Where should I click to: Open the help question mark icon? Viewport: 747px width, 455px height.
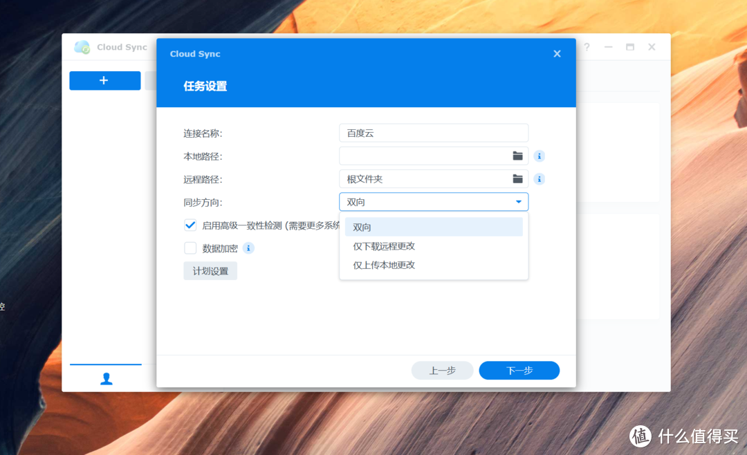(586, 47)
